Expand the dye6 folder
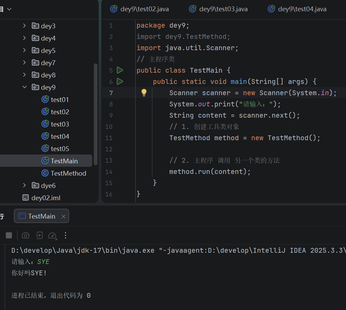 (25, 186)
